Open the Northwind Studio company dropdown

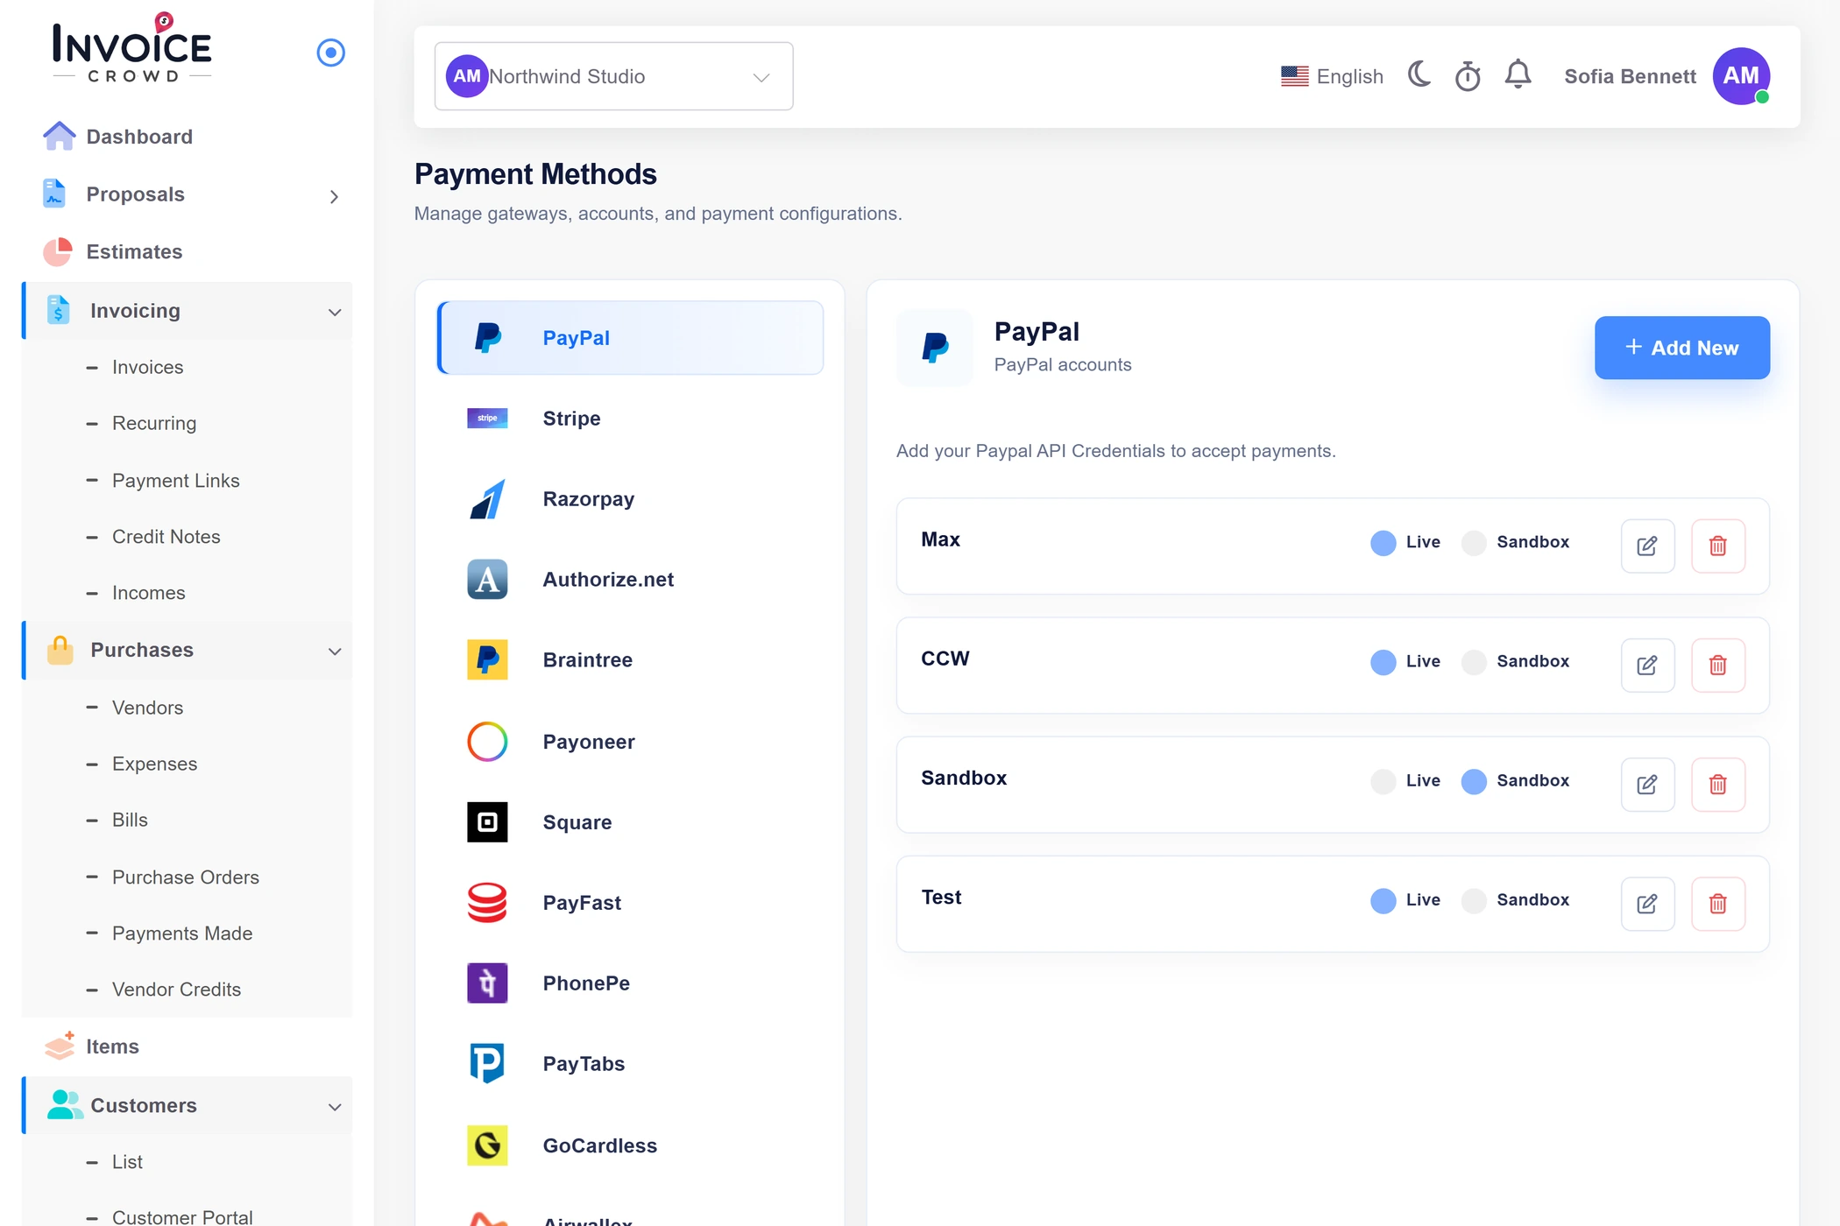click(613, 76)
